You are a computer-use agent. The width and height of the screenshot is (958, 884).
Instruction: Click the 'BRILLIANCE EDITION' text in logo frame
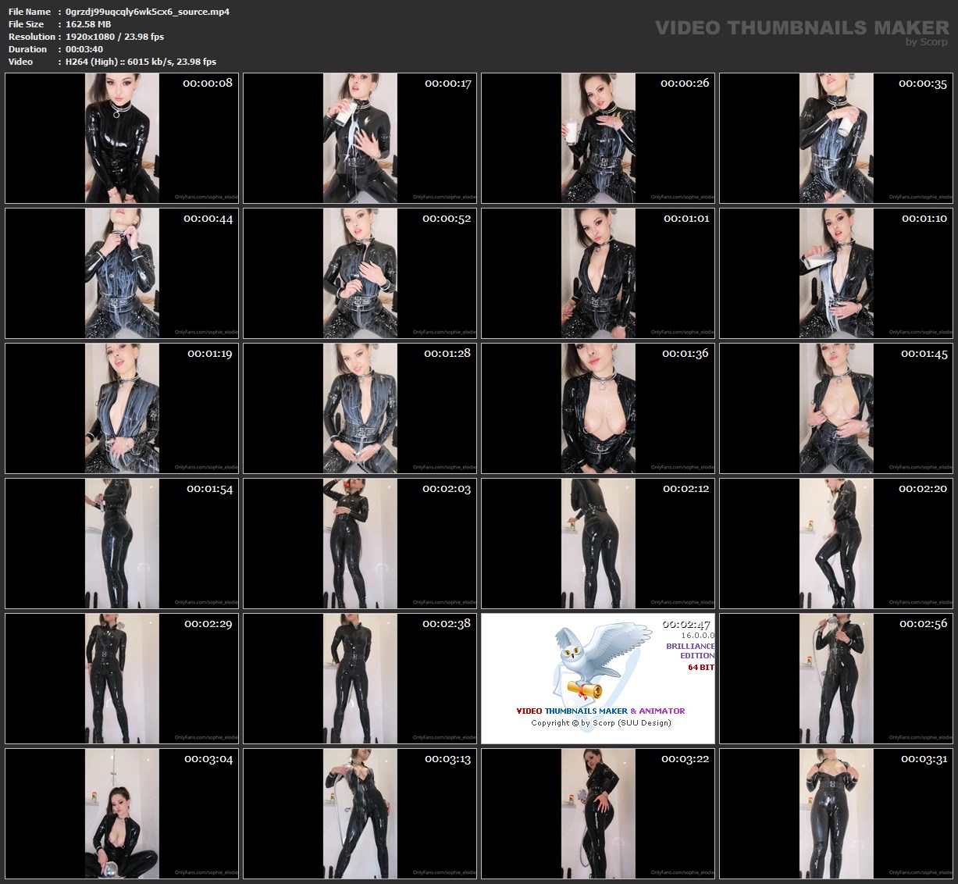coord(690,651)
